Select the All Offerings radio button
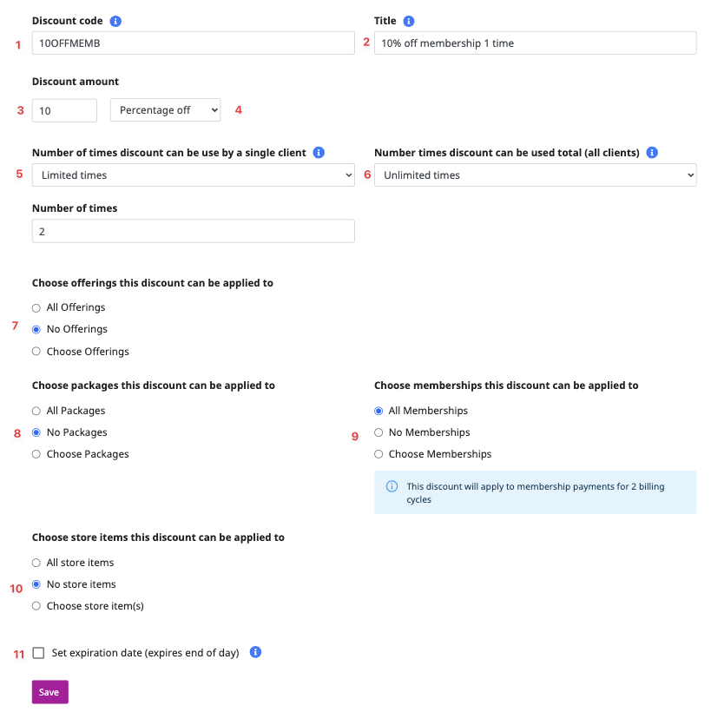This screenshot has height=712, width=724. pos(36,307)
